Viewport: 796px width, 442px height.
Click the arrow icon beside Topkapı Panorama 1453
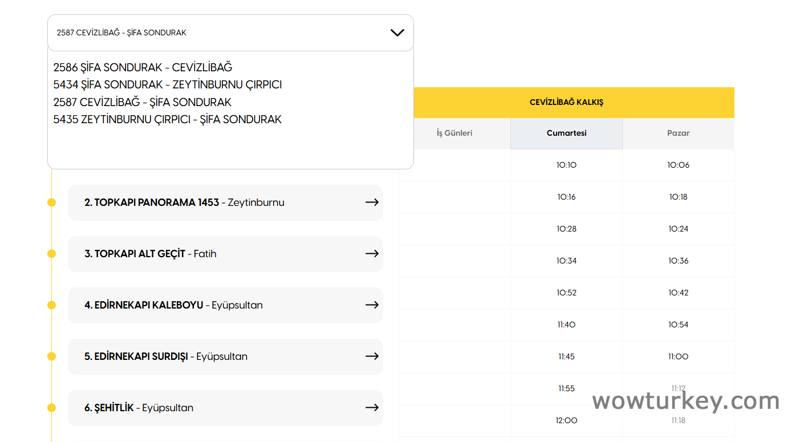[372, 202]
